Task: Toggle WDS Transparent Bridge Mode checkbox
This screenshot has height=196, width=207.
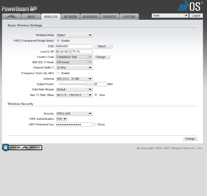Action: pos(58,41)
